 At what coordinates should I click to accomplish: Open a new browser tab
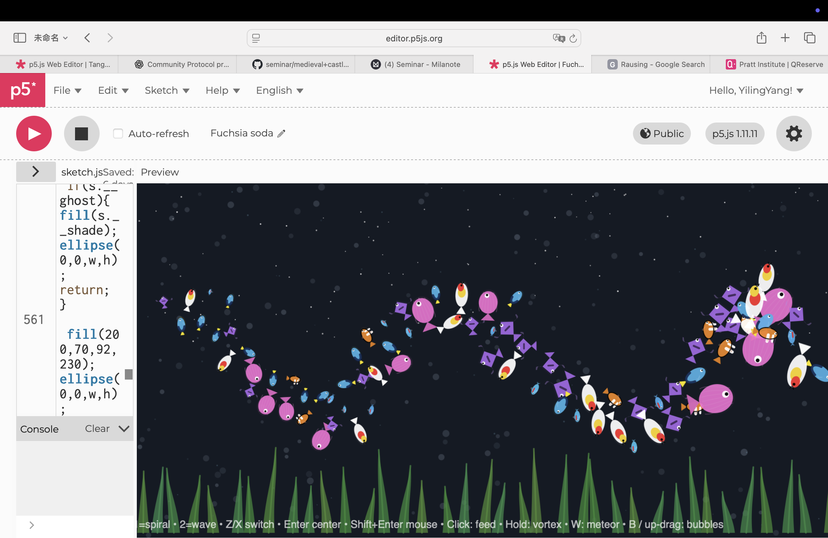(785, 38)
